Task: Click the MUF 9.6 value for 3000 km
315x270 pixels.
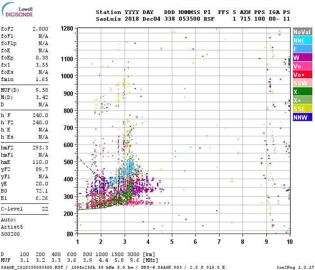Action: tap(135, 261)
